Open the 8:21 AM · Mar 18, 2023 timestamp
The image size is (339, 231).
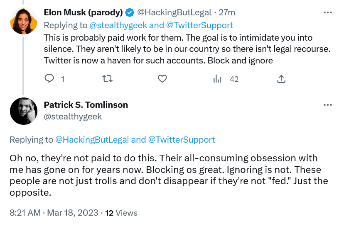tap(54, 213)
